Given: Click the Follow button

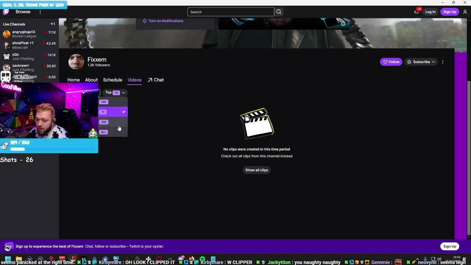Looking at the screenshot, I should point(391,62).
